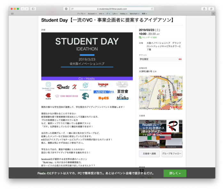Click the gray logo above 至世會
Image resolution: width=224 pixels, height=190 pixels.
click(122, 85)
